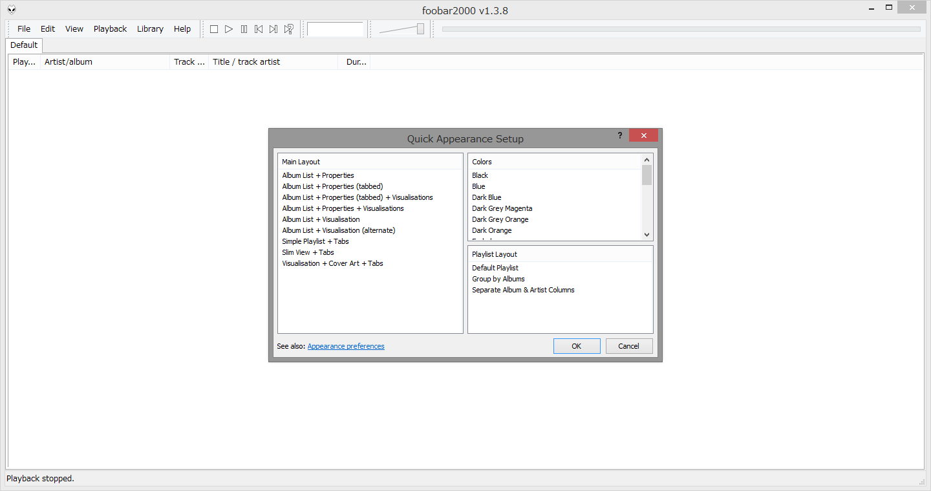Start playback with the Play button
The image size is (931, 491).
[229, 29]
